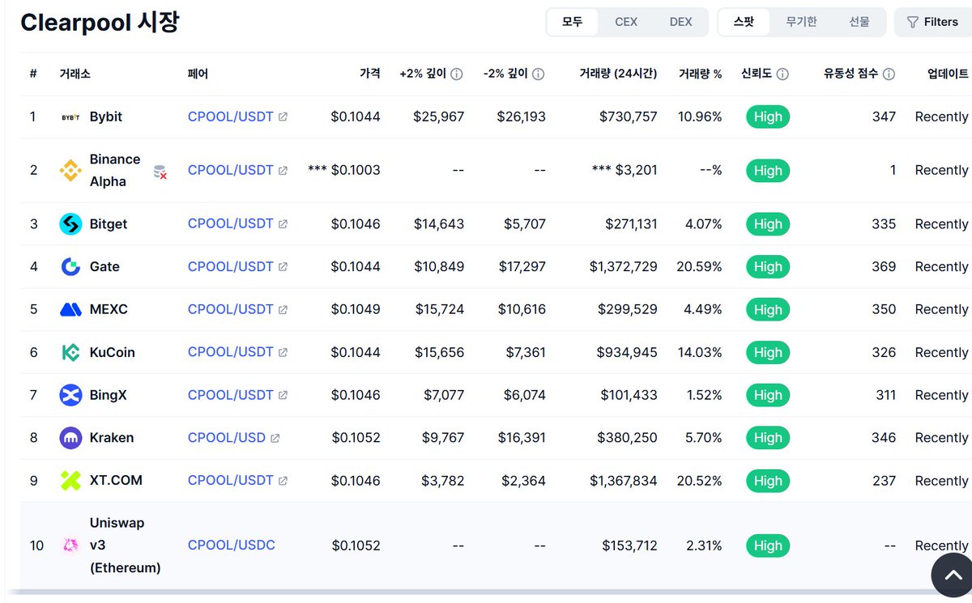Open external link icon for XT.COM pair
This screenshot has height=603, width=972.
pos(283,481)
